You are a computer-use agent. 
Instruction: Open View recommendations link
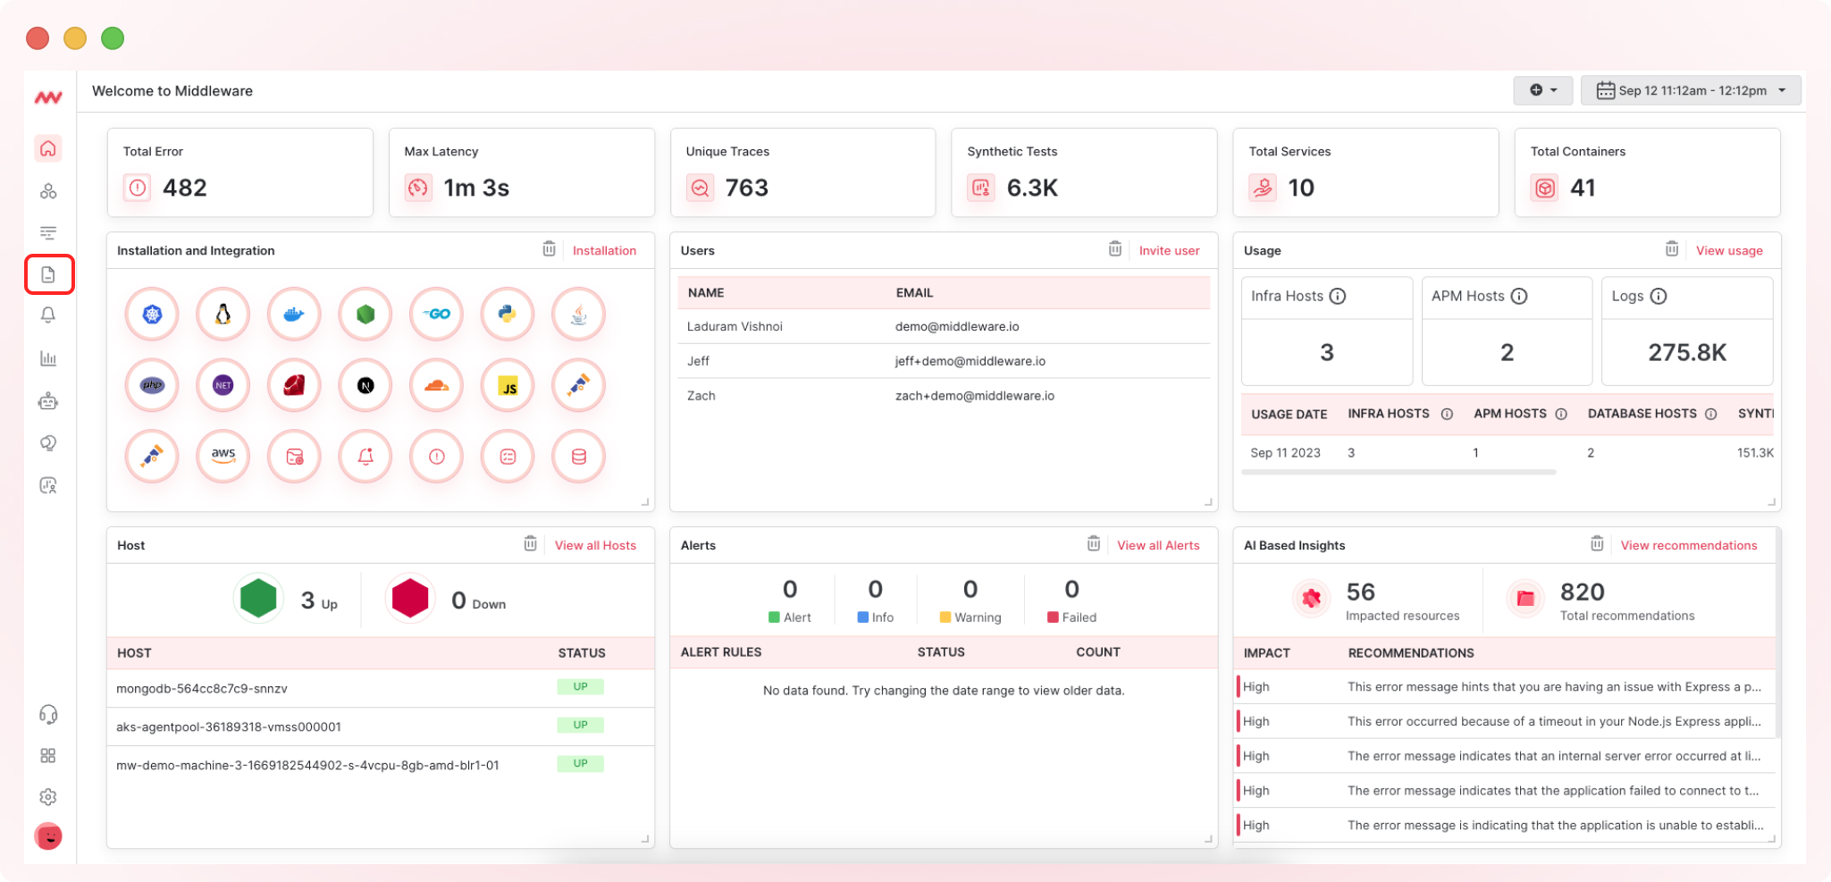click(1688, 546)
